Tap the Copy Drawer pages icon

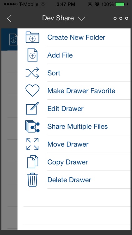pos(33,162)
